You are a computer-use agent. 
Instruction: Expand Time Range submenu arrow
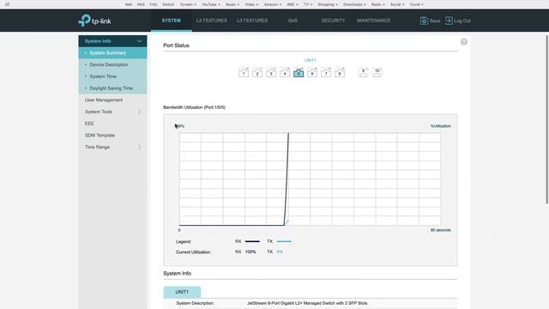pos(139,147)
